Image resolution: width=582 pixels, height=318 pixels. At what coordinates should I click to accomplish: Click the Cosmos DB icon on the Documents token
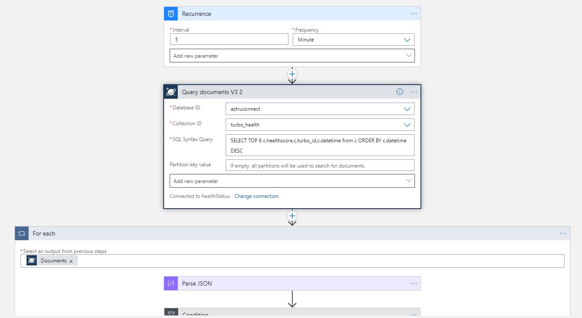pos(31,260)
